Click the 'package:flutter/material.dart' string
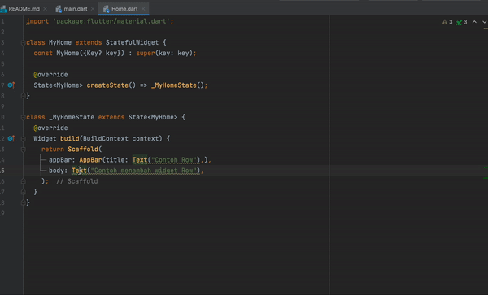 click(x=111, y=21)
